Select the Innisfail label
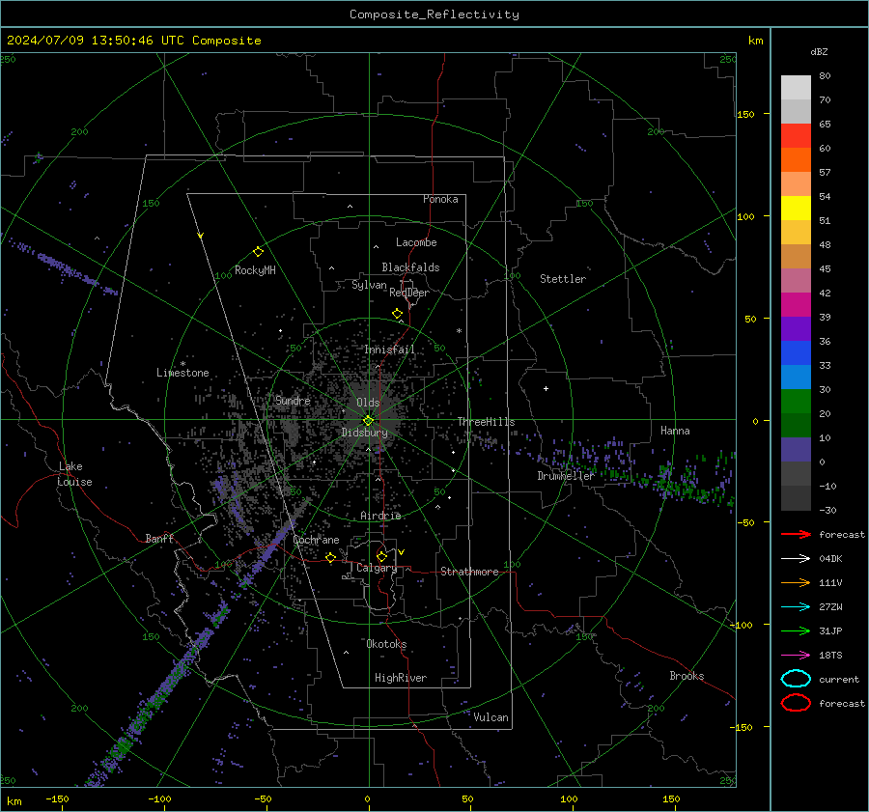Screen dimensions: 869x812 (x=390, y=350)
